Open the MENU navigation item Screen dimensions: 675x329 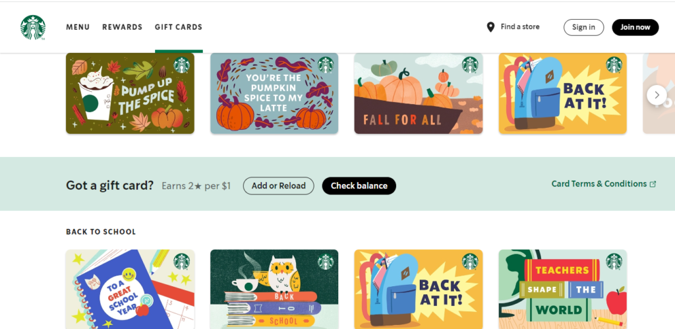tap(78, 27)
